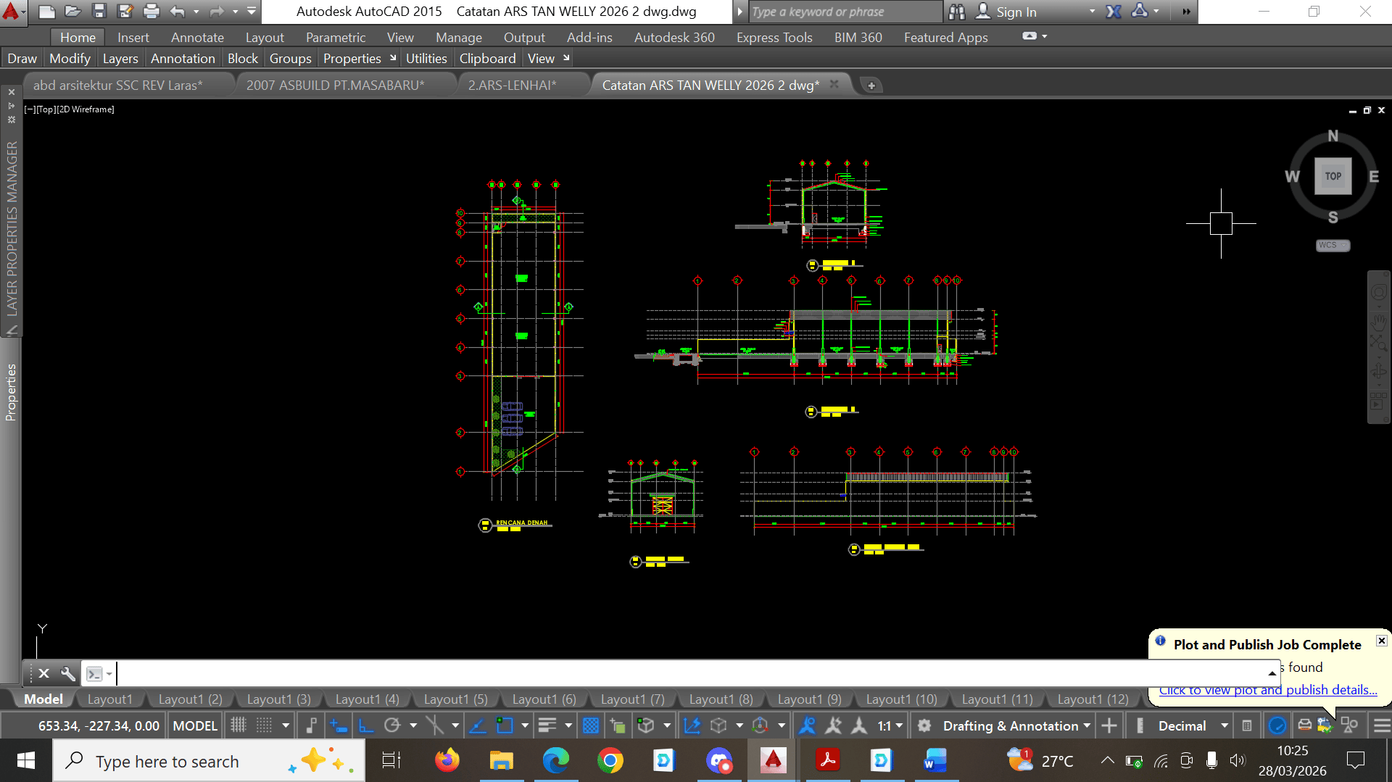Open the Full Navigation Wheel in navigation bar
1392x782 pixels.
(1378, 292)
